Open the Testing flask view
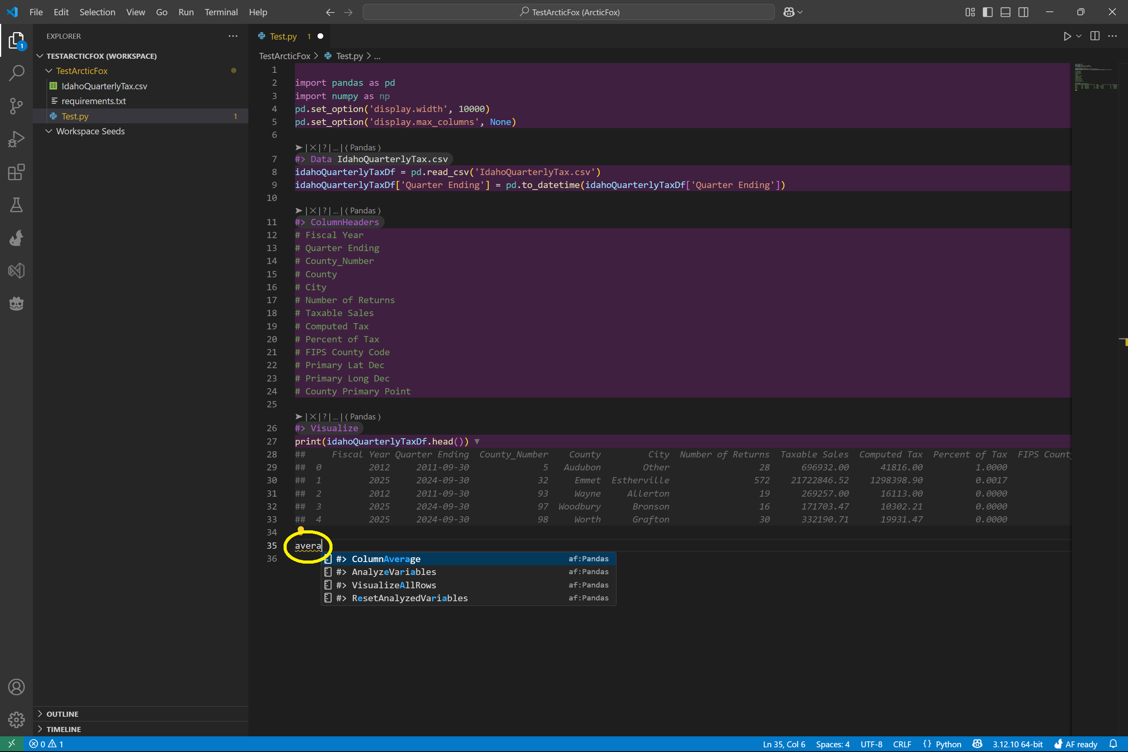 click(16, 205)
